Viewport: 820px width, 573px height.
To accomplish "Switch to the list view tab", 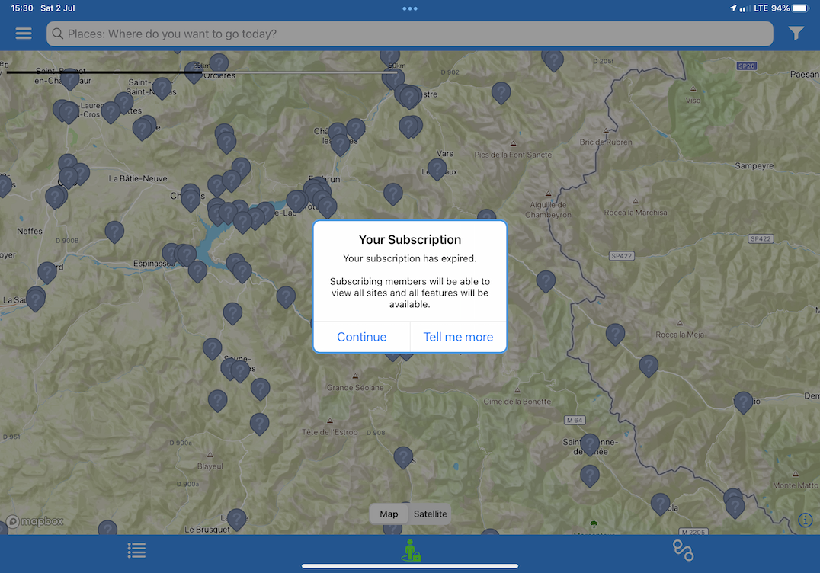I will coord(136,550).
